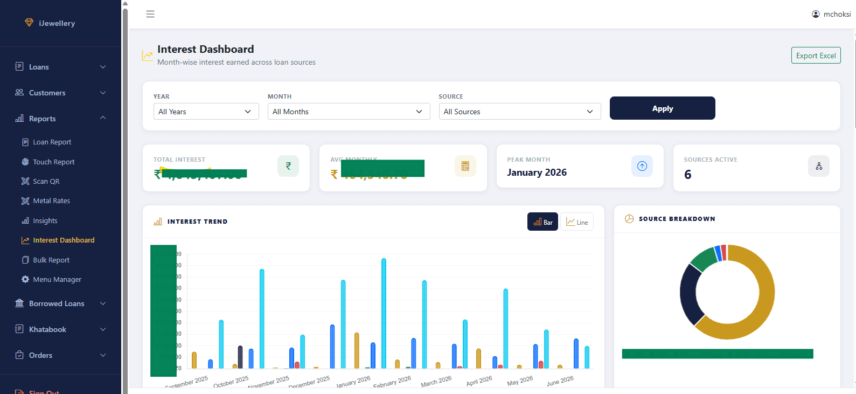Expand the Orders chevron
Image resolution: width=856 pixels, height=394 pixels.
[103, 355]
